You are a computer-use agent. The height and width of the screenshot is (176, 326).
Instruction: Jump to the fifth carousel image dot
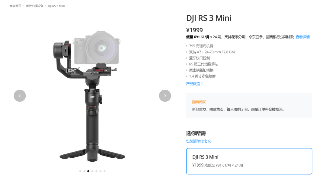click(x=96, y=171)
